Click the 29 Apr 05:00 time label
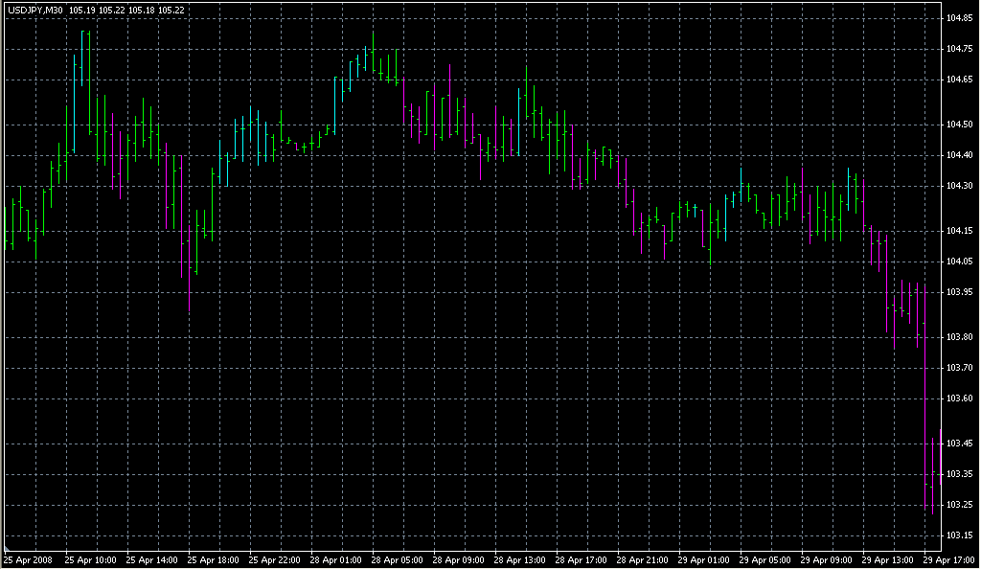Screen dimensions: 981x569 766,559
